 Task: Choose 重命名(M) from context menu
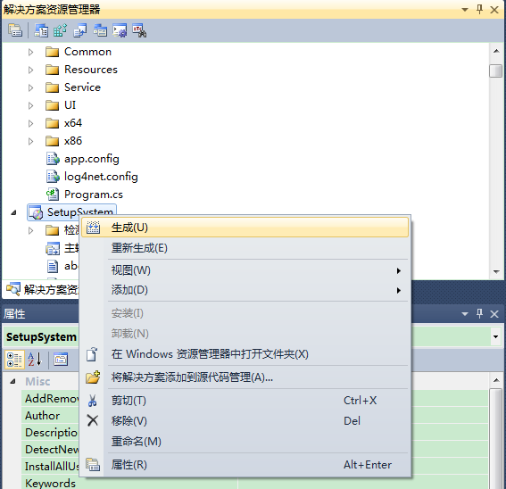click(x=245, y=441)
